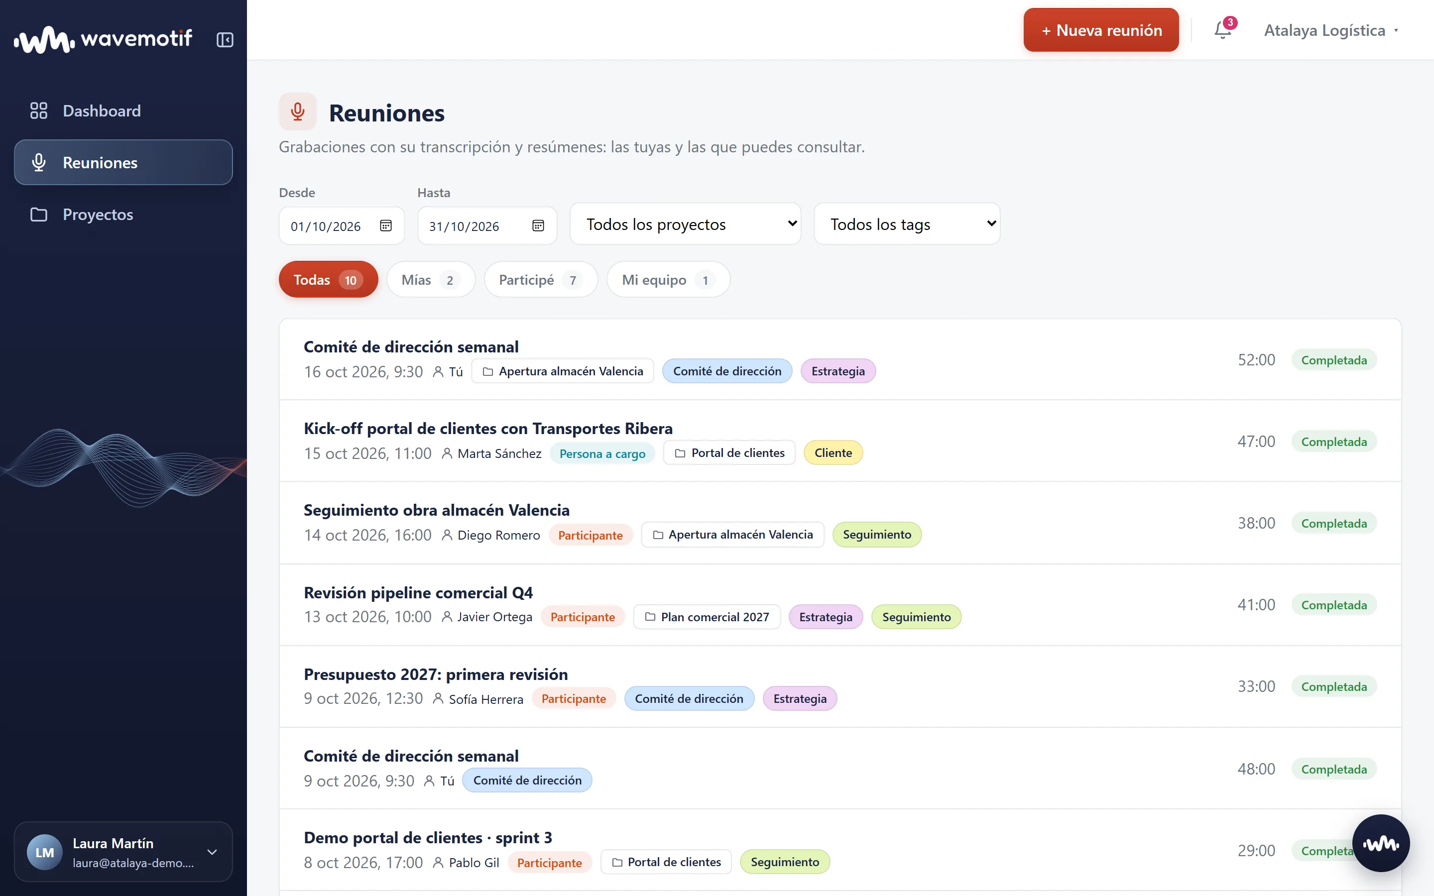The height and width of the screenshot is (896, 1434).
Task: Click Estrategia tag on Revisión pipeline row
Action: pyautogui.click(x=826, y=617)
